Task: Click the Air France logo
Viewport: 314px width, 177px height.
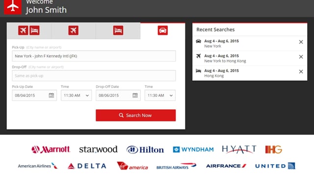Action: coord(226,166)
